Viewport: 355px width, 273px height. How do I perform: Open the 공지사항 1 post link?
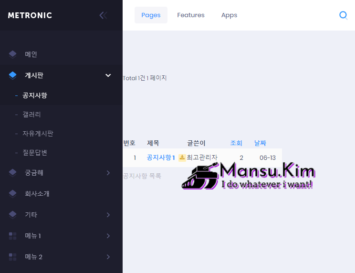161,157
